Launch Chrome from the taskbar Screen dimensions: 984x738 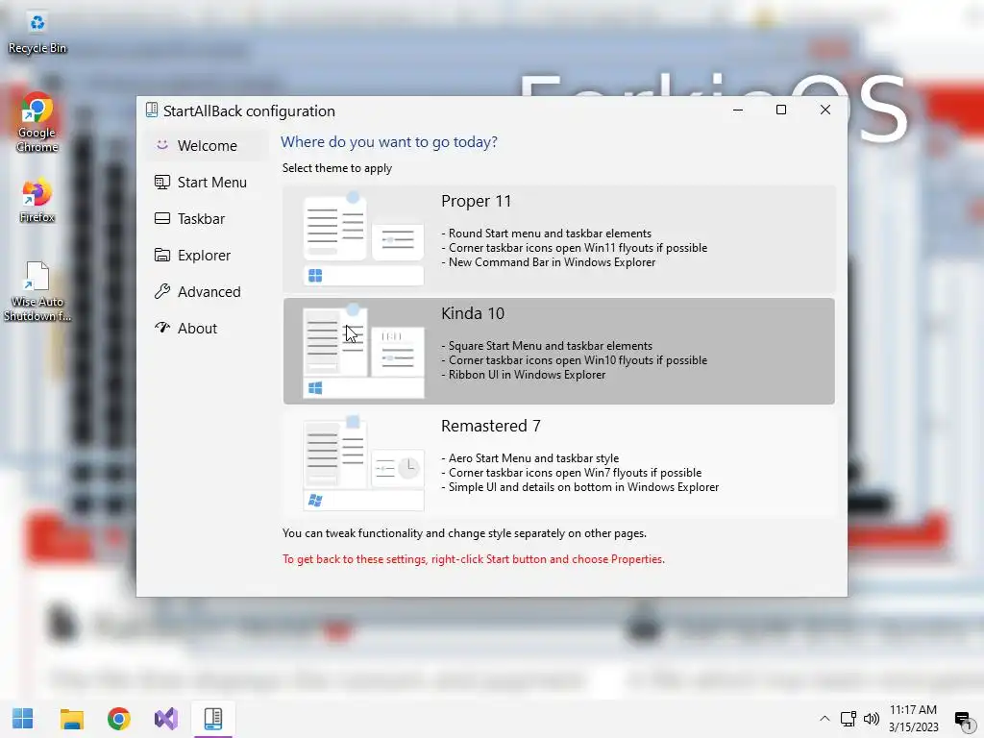tap(118, 719)
